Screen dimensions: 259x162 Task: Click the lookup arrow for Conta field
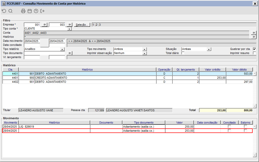pyautogui.click(x=254, y=33)
